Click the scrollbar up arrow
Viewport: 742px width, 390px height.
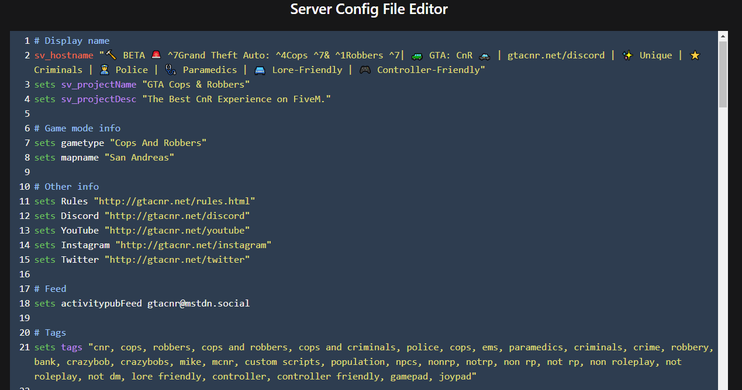[723, 36]
